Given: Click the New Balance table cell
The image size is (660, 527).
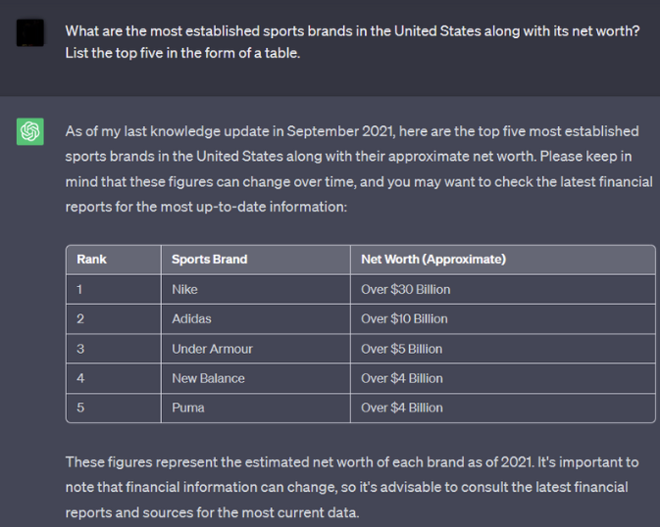Looking at the screenshot, I should (x=256, y=378).
